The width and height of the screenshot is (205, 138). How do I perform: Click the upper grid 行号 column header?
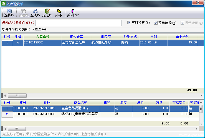[x=7, y=37]
